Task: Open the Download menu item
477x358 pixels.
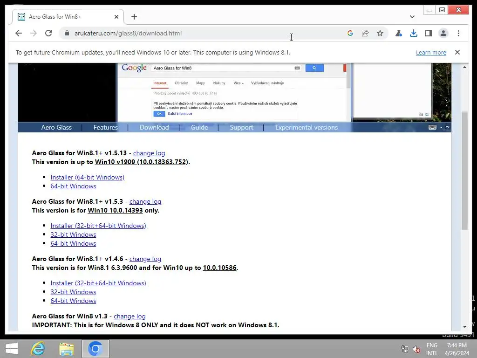Action: (x=154, y=127)
